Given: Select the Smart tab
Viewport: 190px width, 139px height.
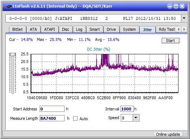Looking at the screenshot, I should click(x=94, y=29).
